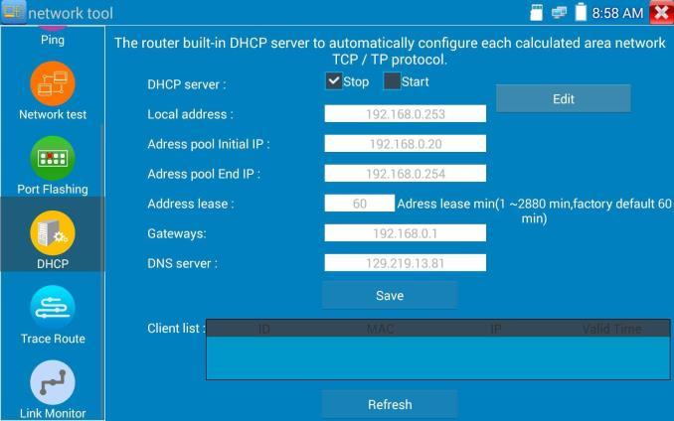Tap the battery status icon
Image resolution: width=674 pixels, height=421 pixels.
click(x=581, y=12)
